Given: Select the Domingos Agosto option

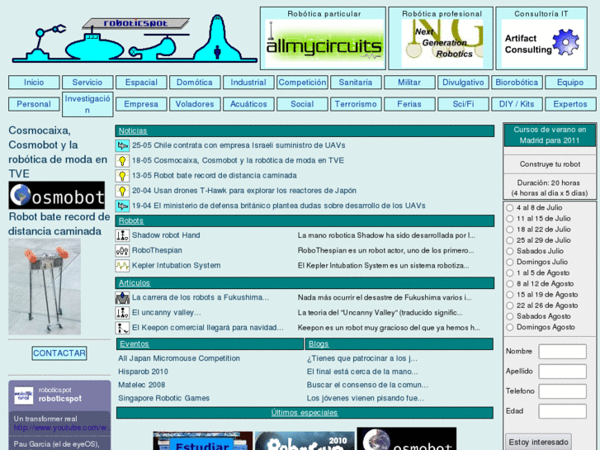Looking at the screenshot, I should tap(510, 328).
